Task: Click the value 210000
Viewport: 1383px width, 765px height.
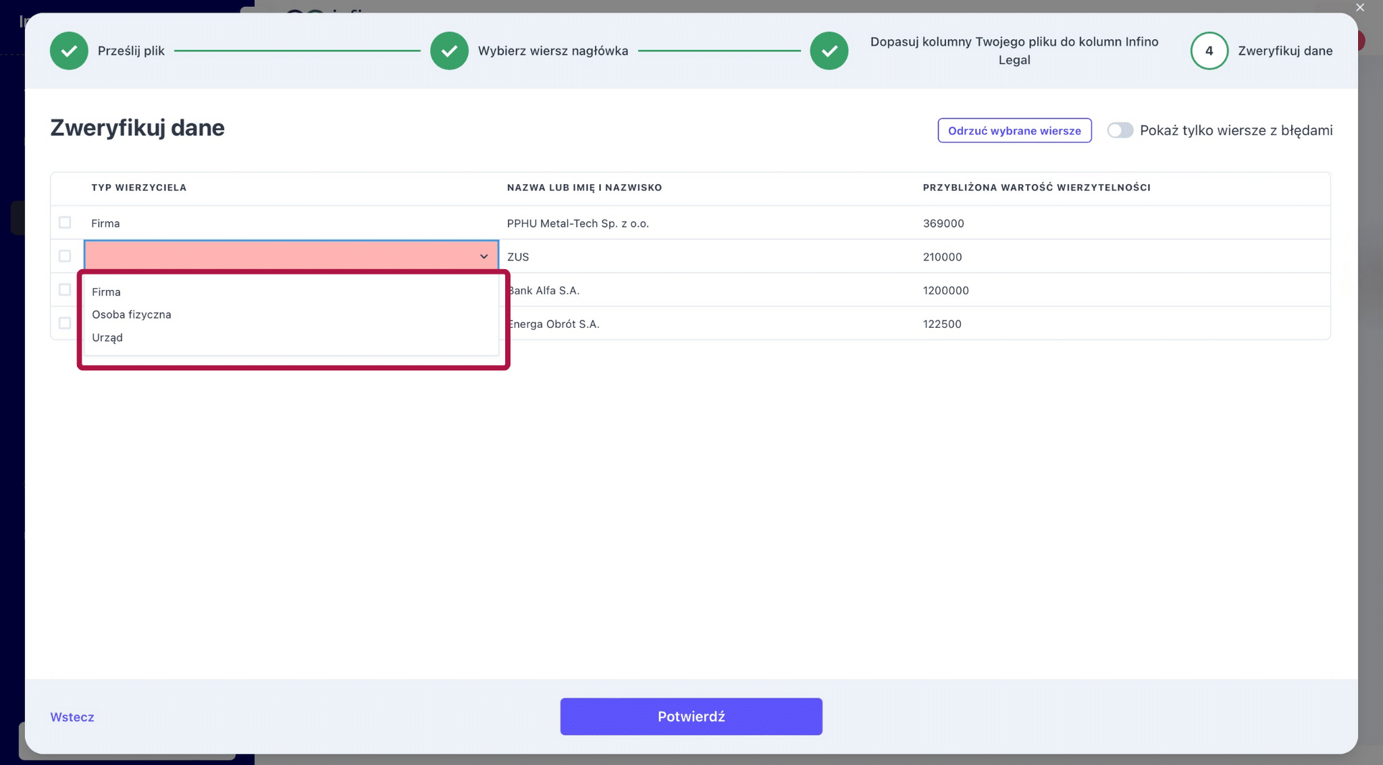Action: point(942,257)
